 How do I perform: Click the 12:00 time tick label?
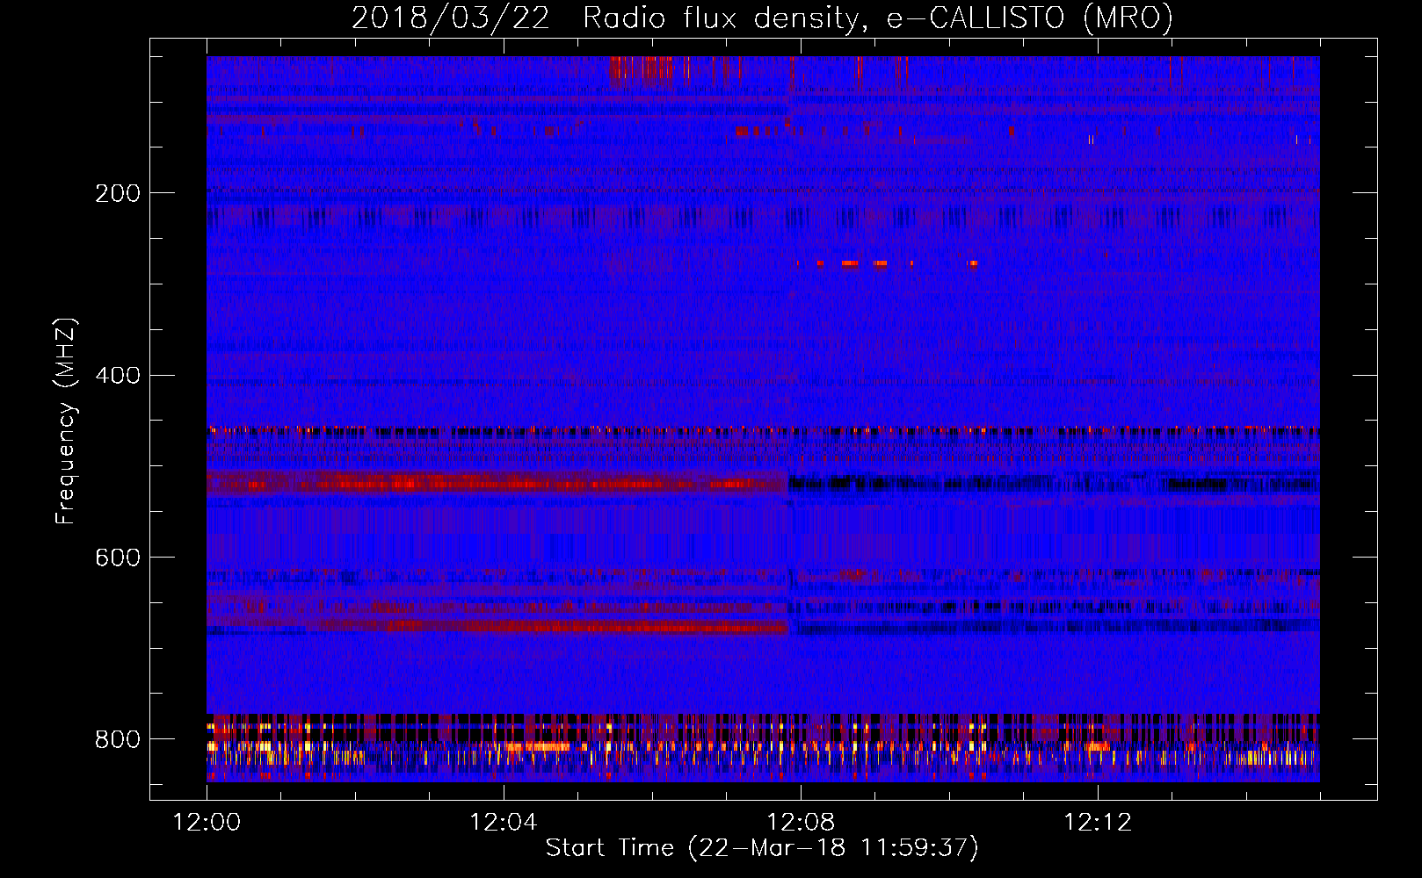click(207, 823)
